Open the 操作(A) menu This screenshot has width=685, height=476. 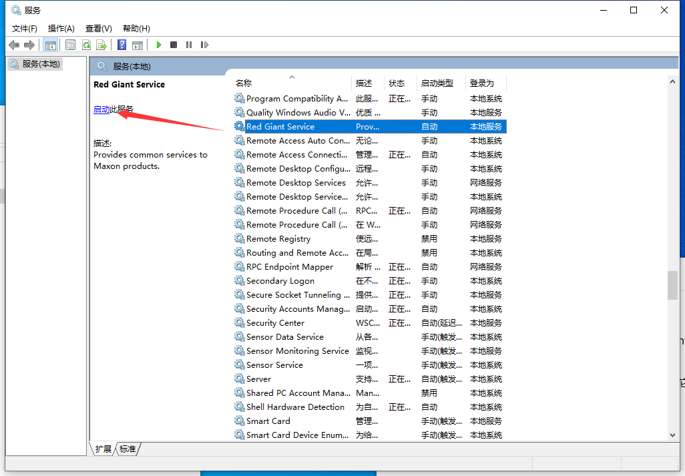(x=61, y=29)
